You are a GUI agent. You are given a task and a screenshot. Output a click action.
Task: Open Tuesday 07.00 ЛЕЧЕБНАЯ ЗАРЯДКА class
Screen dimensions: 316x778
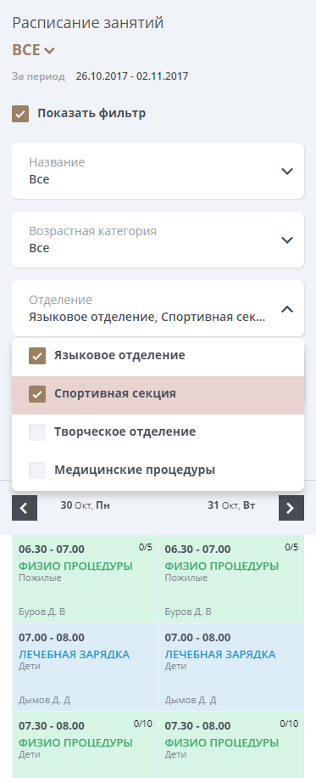coord(231,668)
